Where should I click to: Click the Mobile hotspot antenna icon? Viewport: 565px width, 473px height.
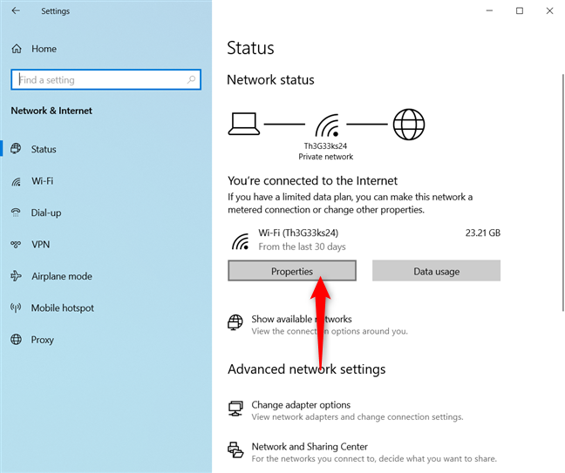coord(16,307)
